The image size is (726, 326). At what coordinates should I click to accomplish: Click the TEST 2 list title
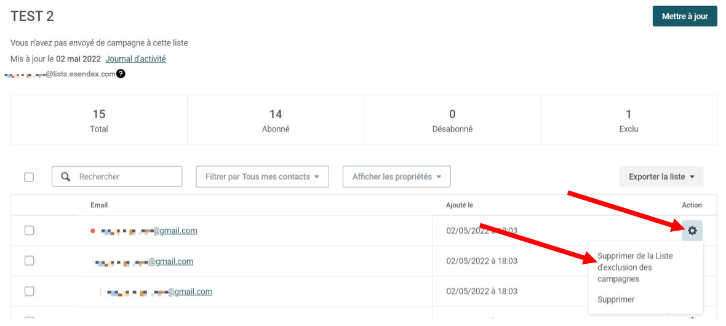32,16
